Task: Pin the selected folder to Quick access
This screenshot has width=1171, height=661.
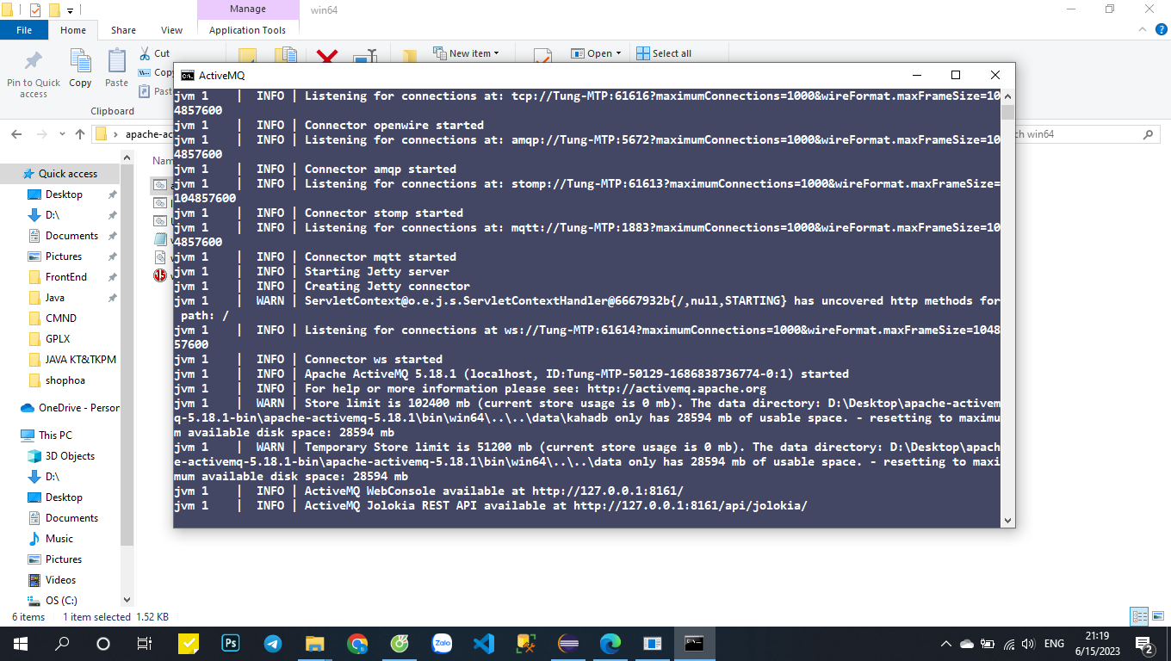Action: click(x=33, y=73)
